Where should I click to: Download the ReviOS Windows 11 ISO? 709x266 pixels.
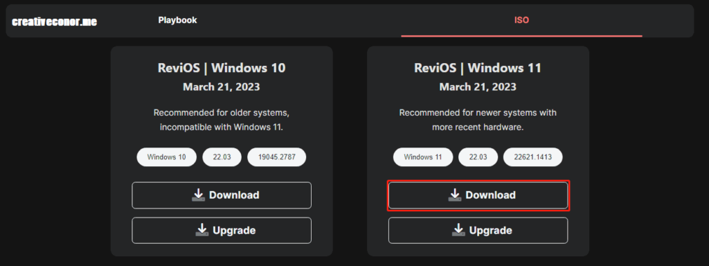click(478, 195)
